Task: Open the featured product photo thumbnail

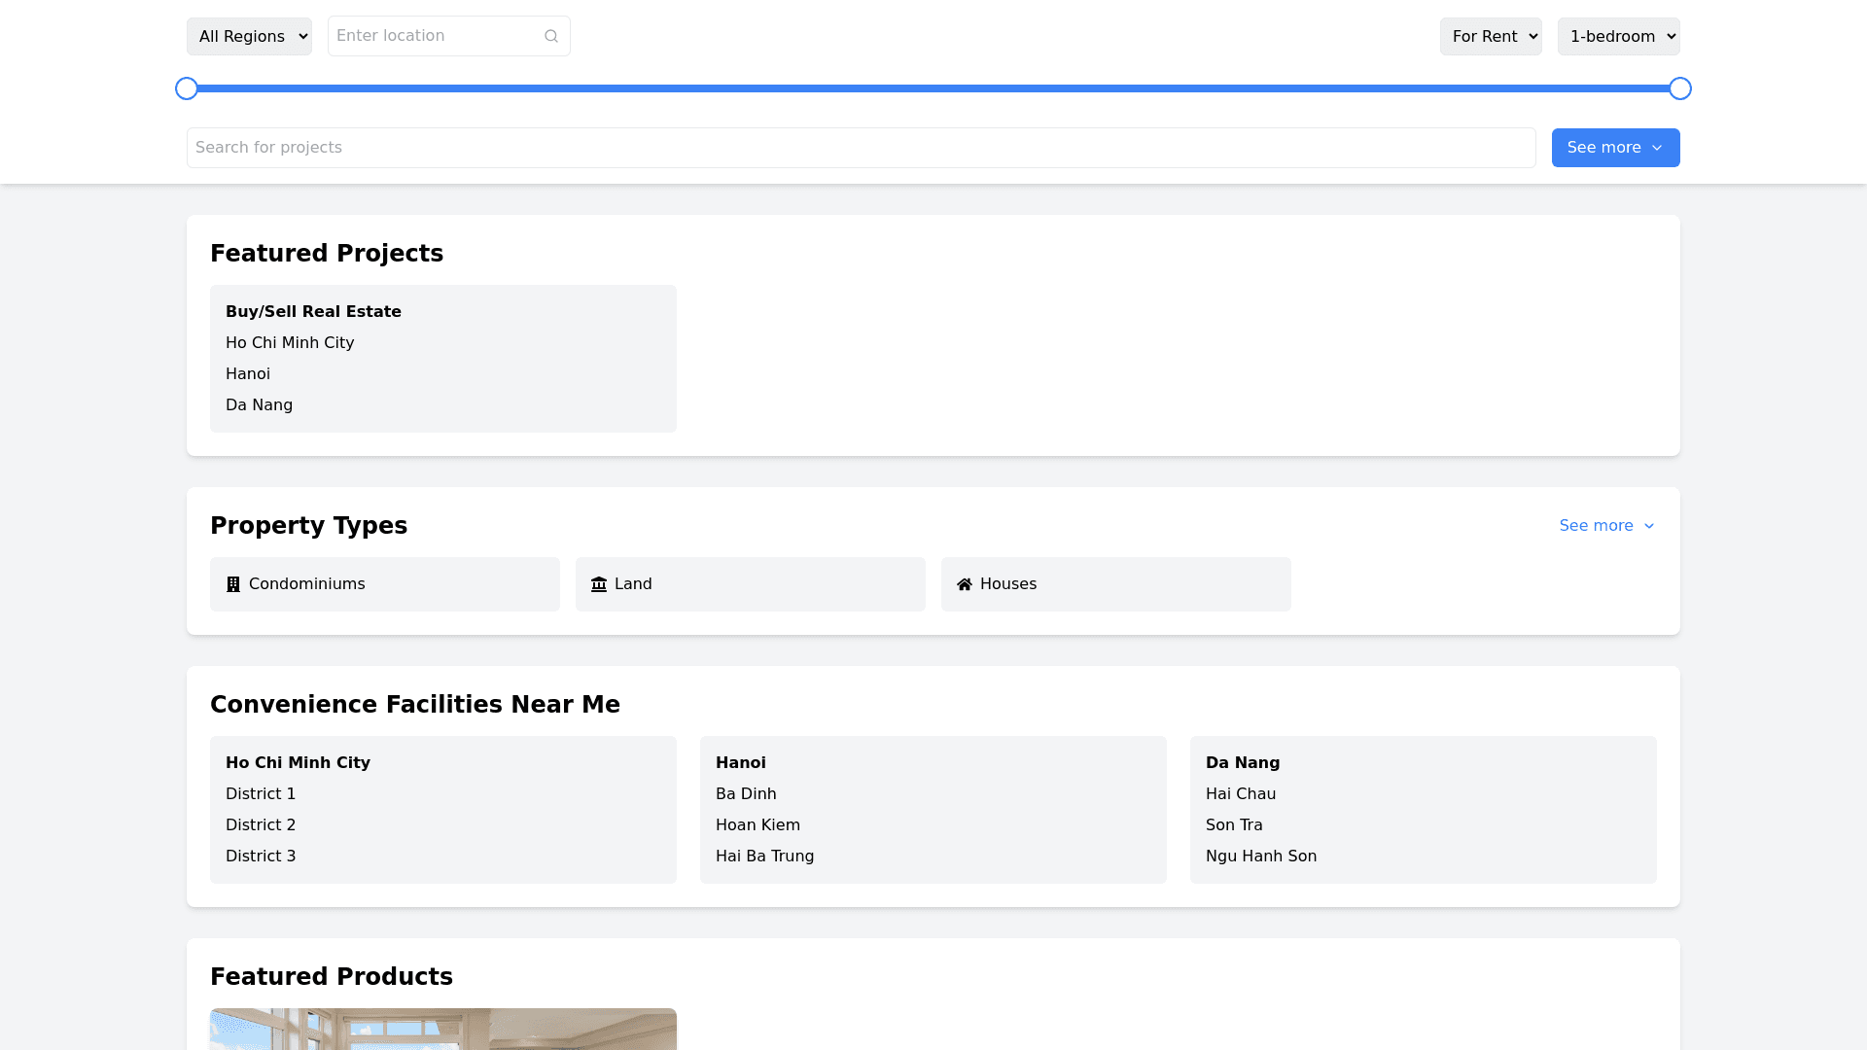Action: click(x=443, y=1029)
